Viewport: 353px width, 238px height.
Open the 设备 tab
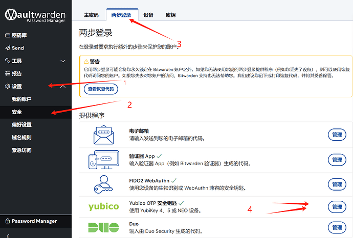[x=148, y=15]
